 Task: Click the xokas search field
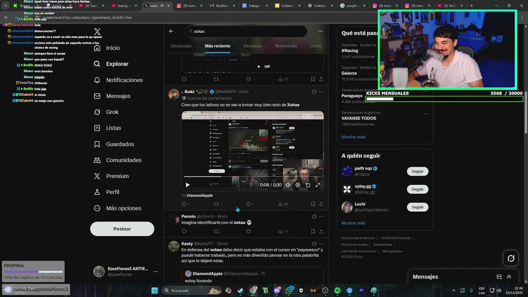point(246,31)
